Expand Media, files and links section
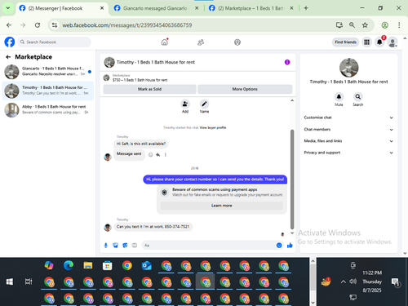Viewport: 408px width, 306px height. [x=348, y=141]
